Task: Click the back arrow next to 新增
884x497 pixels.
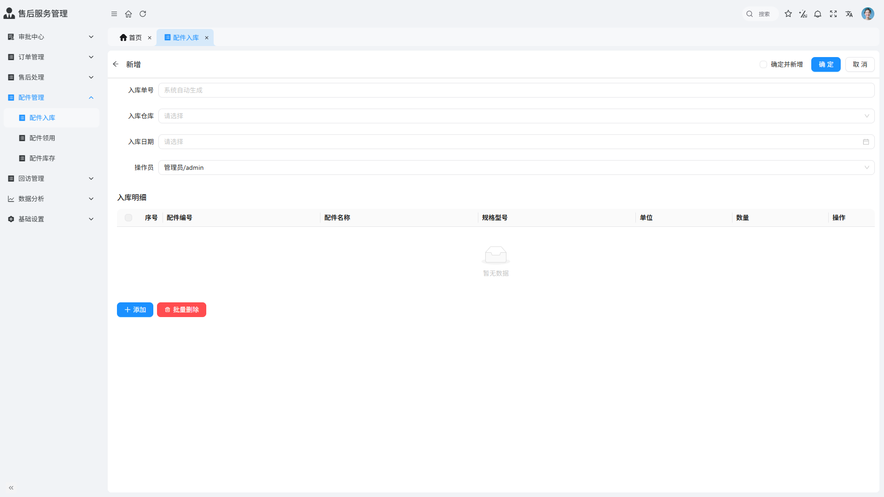Action: (116, 64)
